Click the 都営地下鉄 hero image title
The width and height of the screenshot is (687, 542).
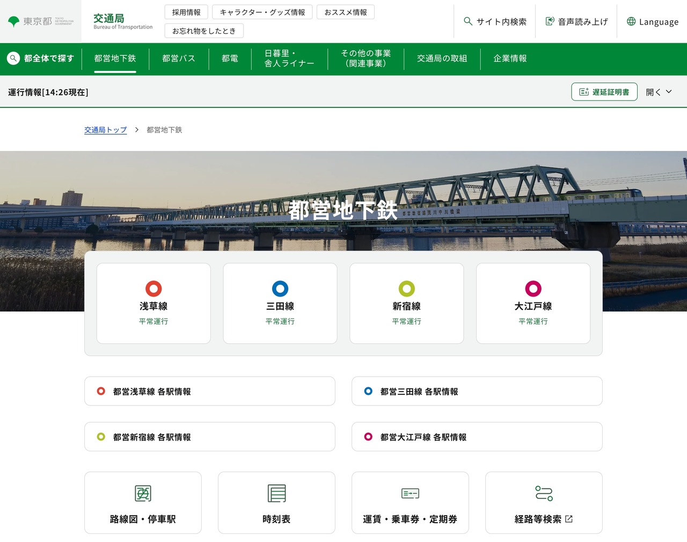(343, 210)
